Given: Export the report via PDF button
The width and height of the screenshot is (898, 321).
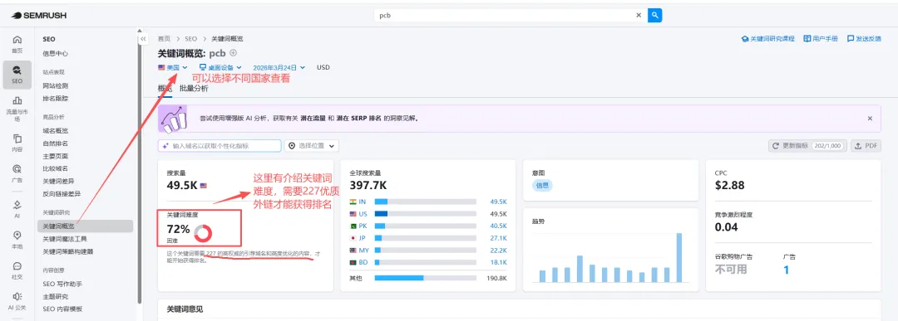Looking at the screenshot, I should [x=866, y=146].
